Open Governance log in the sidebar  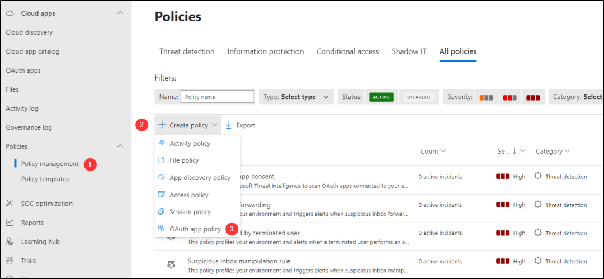pos(29,127)
